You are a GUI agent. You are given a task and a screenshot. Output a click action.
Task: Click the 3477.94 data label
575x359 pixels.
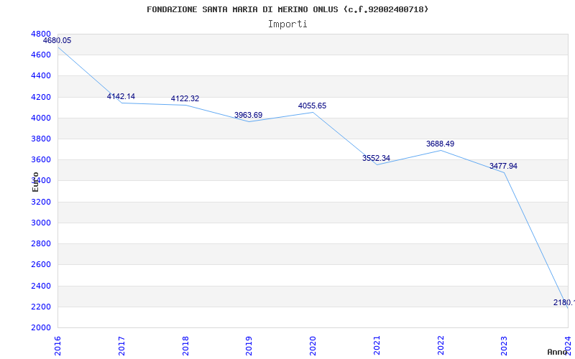pos(504,167)
